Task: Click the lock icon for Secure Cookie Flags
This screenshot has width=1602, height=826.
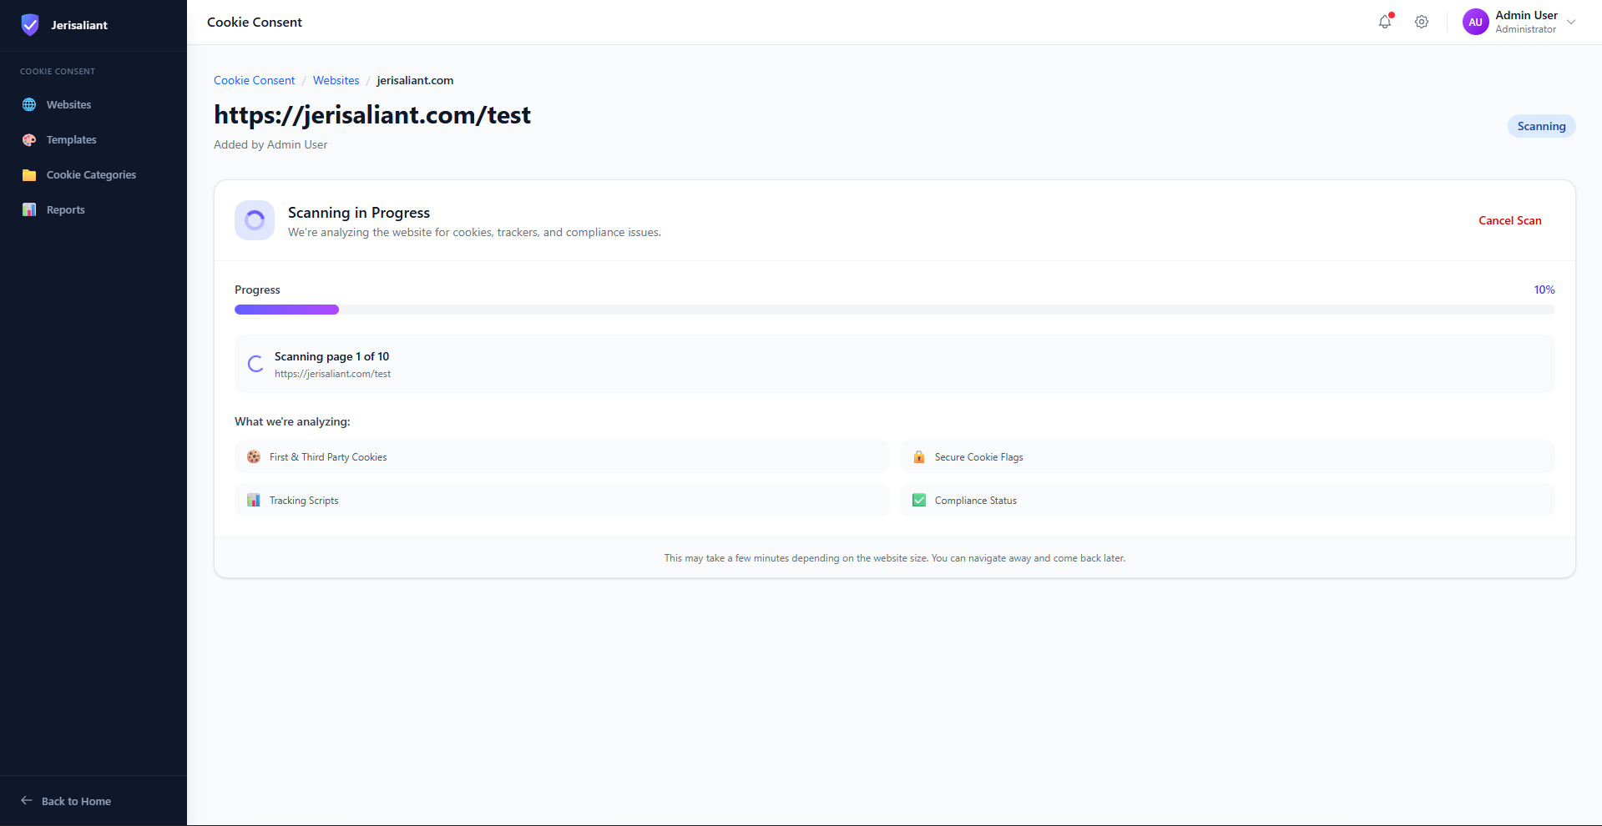Action: tap(919, 457)
